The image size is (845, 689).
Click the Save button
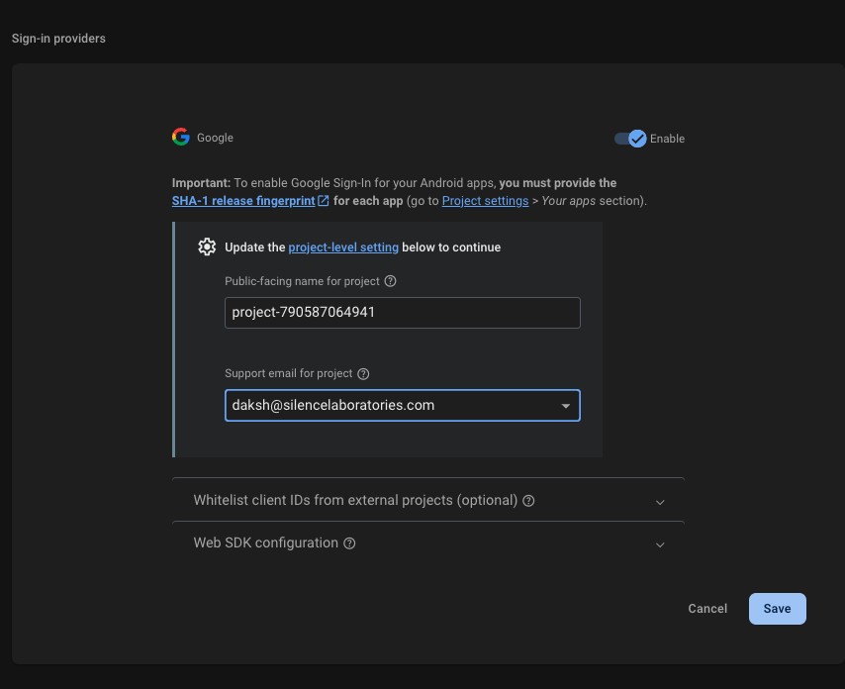click(777, 608)
